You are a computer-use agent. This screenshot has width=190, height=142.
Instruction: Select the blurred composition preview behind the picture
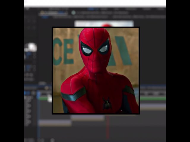[x=104, y=24]
